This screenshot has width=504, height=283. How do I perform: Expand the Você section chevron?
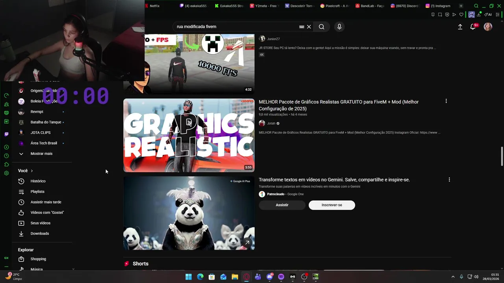[31, 171]
